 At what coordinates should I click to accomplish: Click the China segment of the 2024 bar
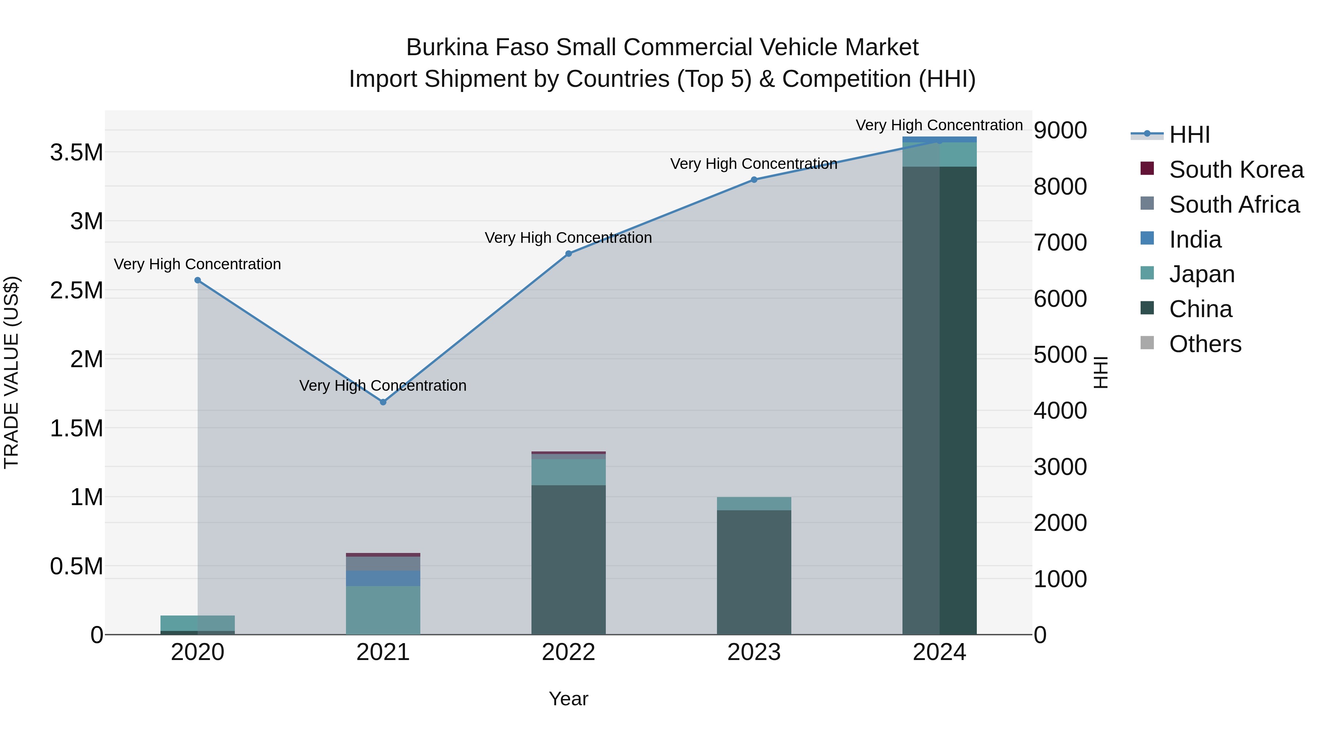pyautogui.click(x=939, y=401)
